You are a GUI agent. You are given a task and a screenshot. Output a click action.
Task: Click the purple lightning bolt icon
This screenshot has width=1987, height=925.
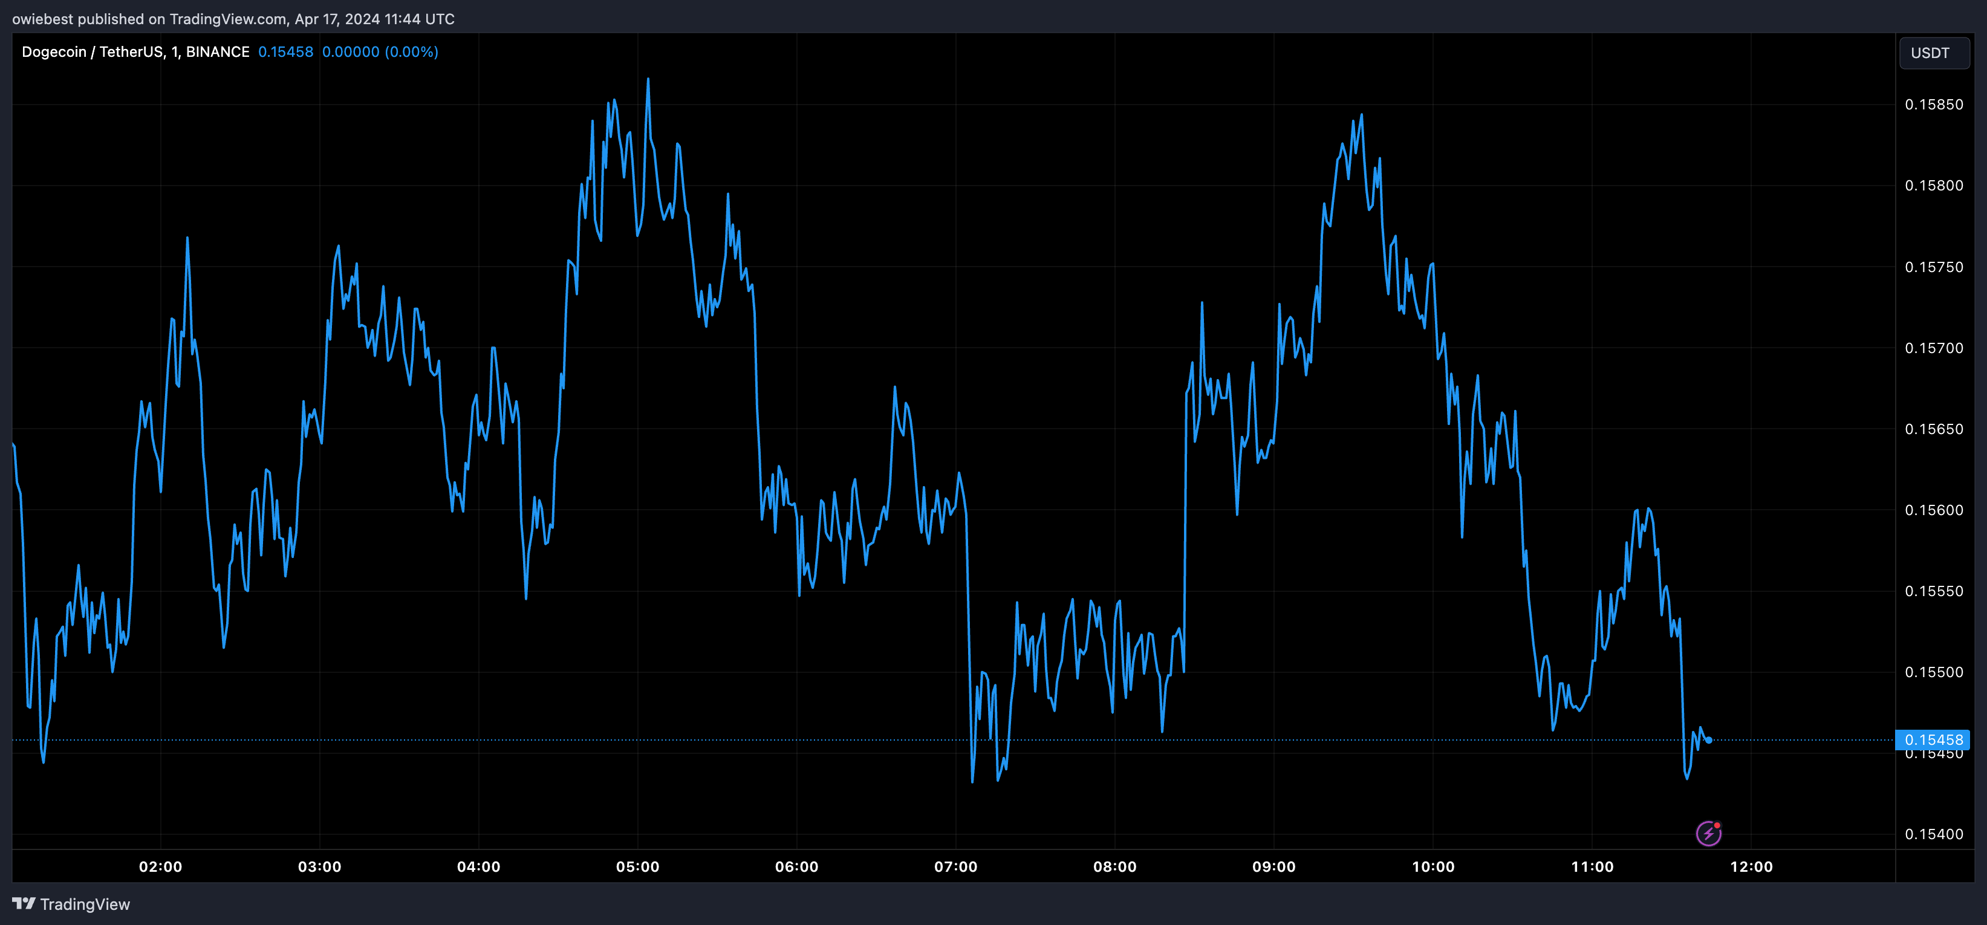[1709, 833]
